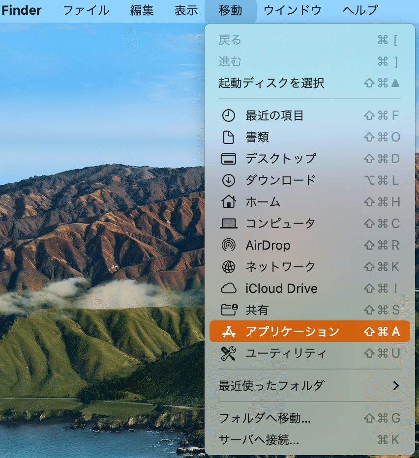Select the ネットワーク text label

point(280,267)
